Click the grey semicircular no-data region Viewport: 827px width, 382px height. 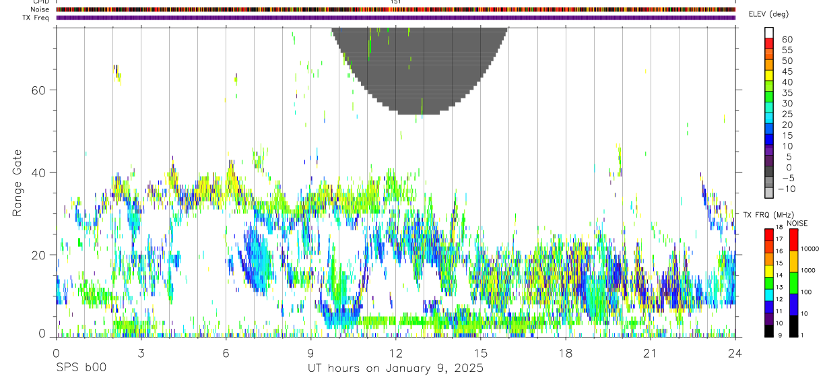(420, 71)
